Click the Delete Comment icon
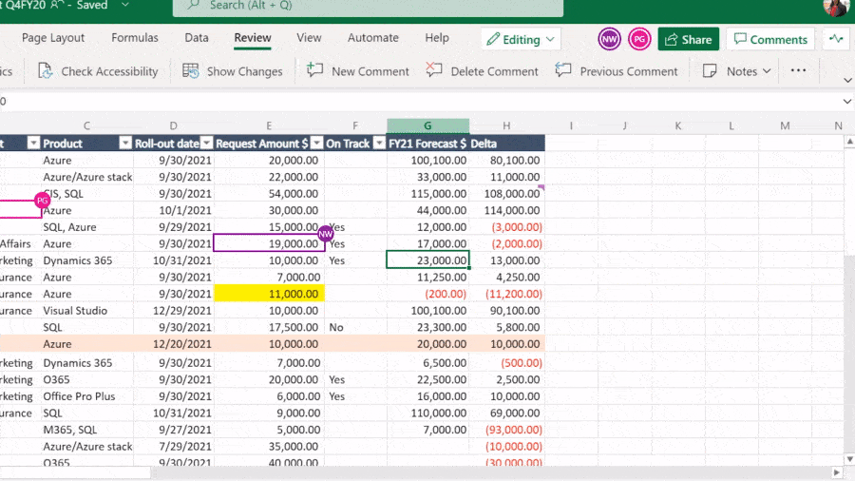This screenshot has height=481, width=855. point(434,71)
